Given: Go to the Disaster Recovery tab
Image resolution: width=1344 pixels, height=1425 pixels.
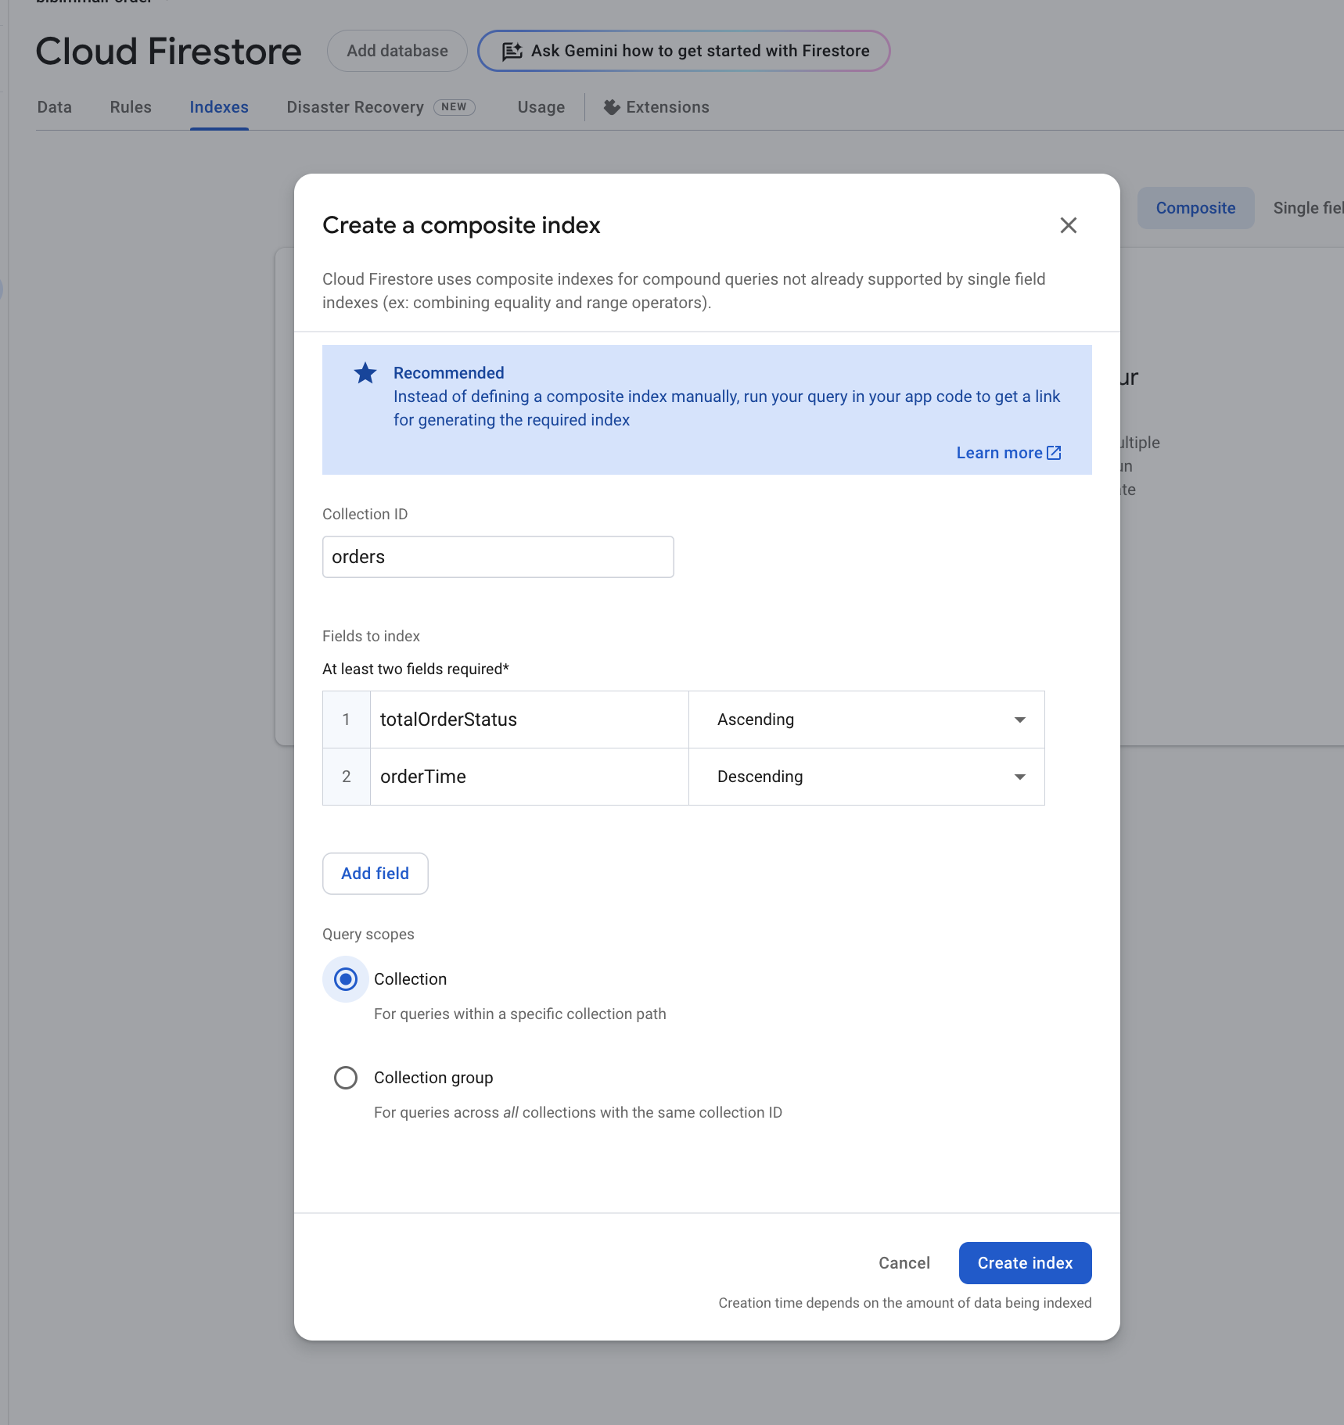Looking at the screenshot, I should (355, 107).
